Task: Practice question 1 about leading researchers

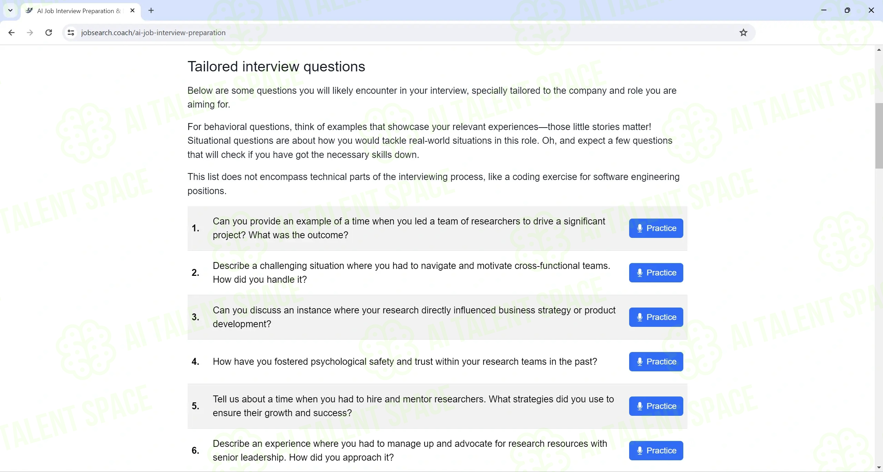Action: [x=656, y=228]
